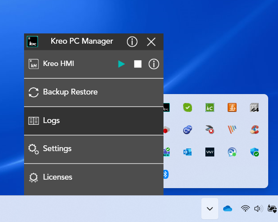278x222 pixels.
Task: Stop Kreo HMI using the square button
Action: (x=138, y=64)
